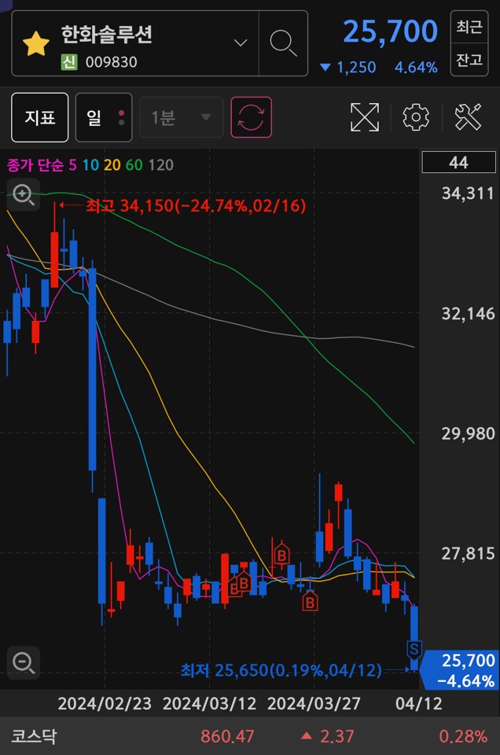Click the price axis label 32,146
The height and width of the screenshot is (755, 500).
(x=468, y=314)
